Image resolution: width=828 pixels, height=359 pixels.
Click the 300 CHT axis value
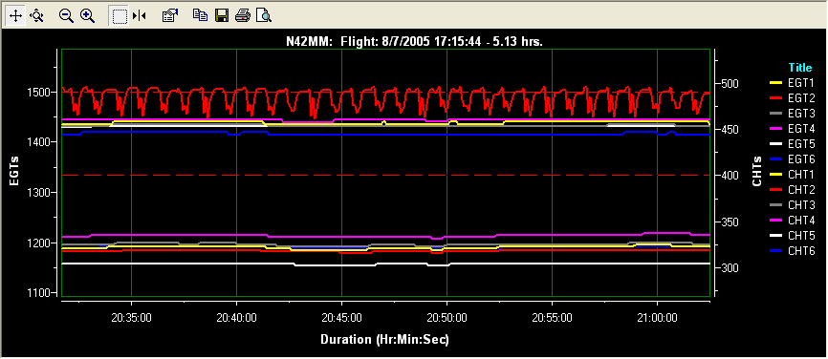730,267
